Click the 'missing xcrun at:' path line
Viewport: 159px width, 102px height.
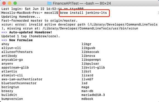pos(70,28)
